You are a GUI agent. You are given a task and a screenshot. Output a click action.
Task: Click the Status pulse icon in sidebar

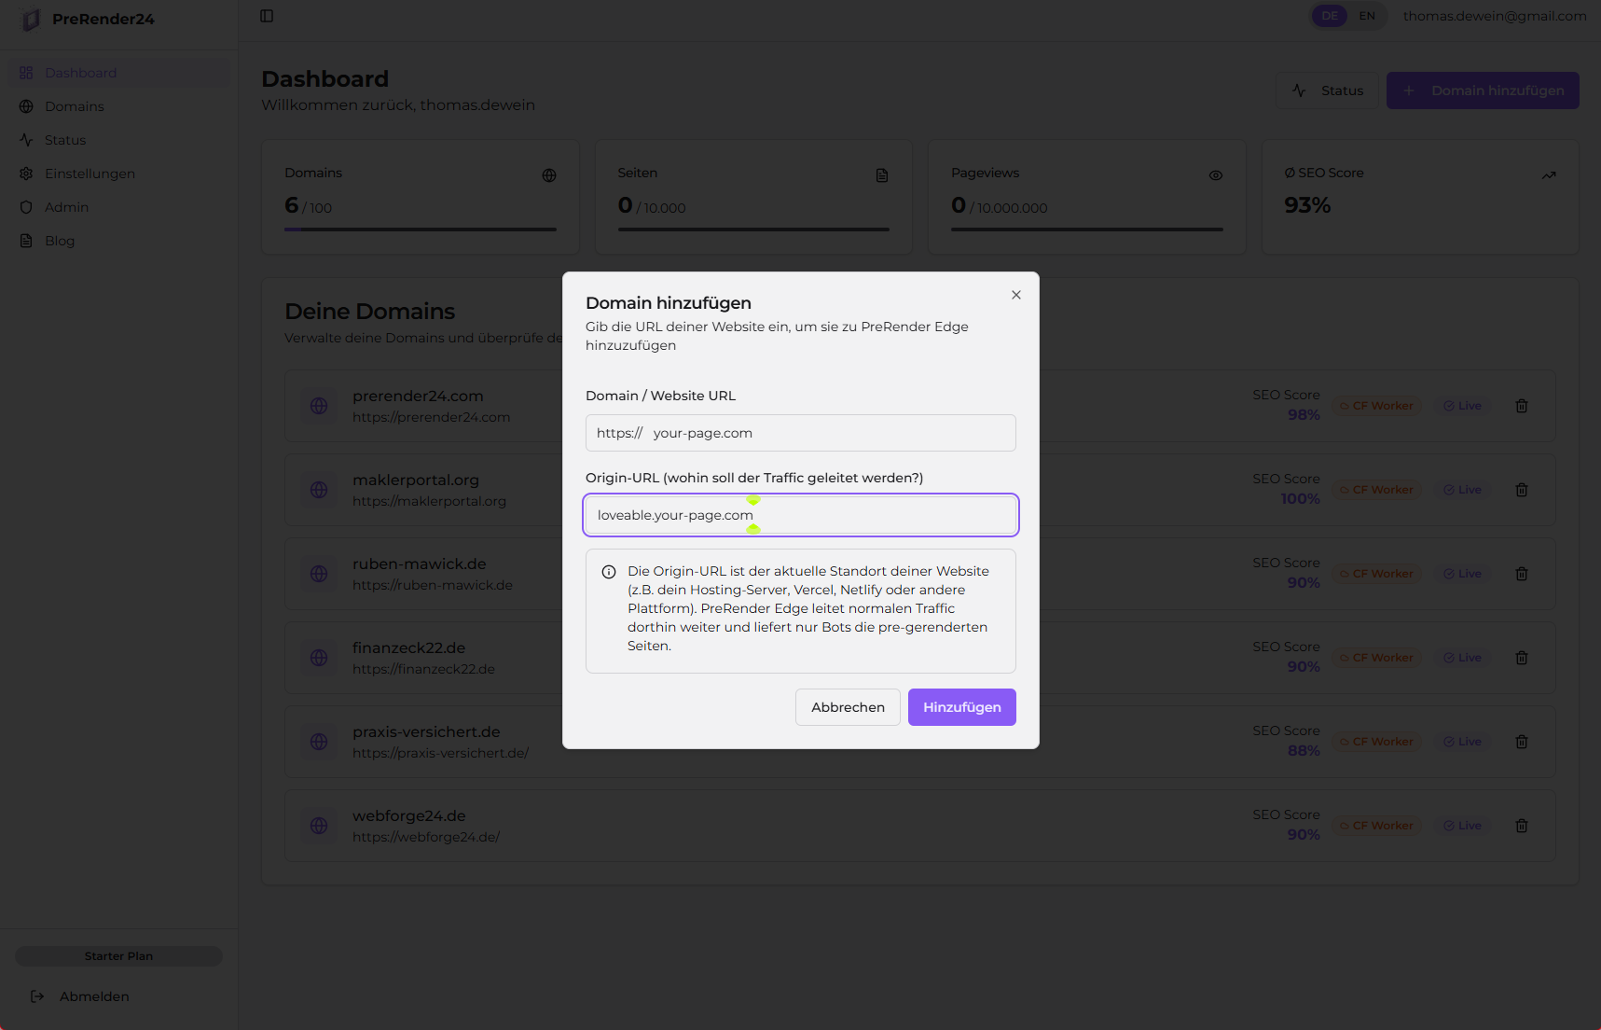[x=26, y=140]
